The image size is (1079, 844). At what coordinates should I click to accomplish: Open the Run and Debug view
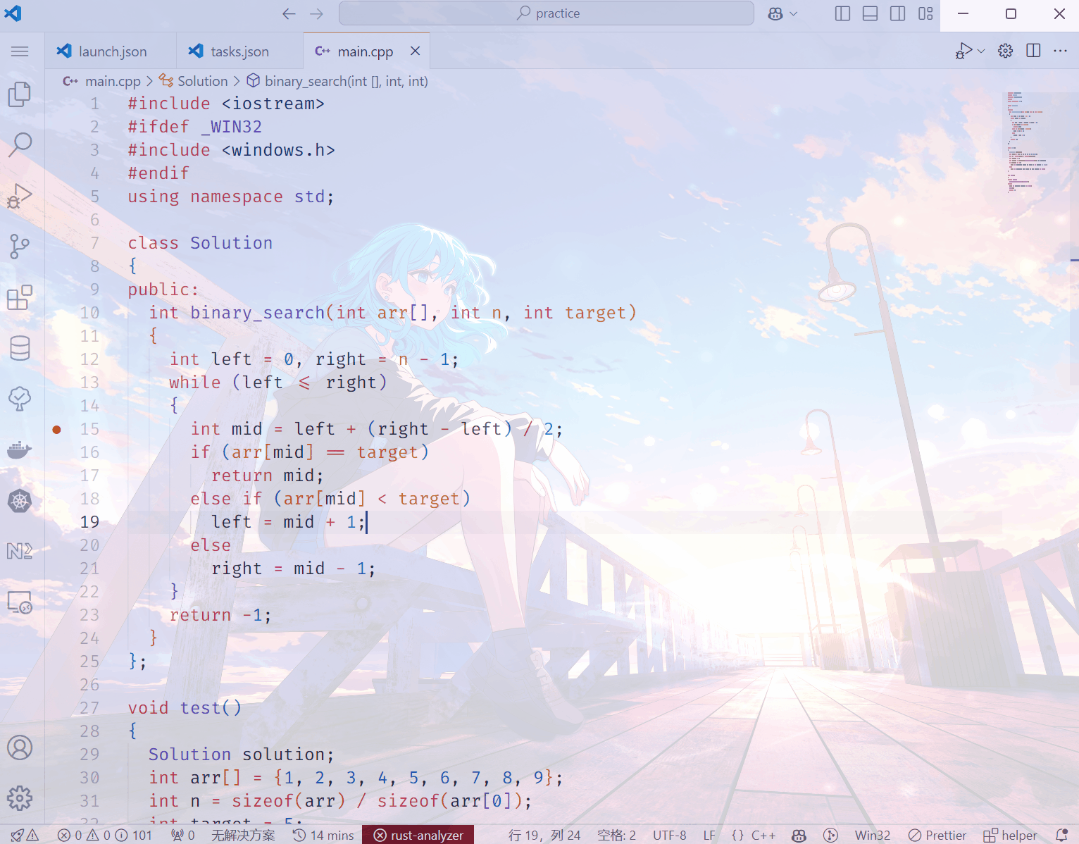pyautogui.click(x=20, y=195)
